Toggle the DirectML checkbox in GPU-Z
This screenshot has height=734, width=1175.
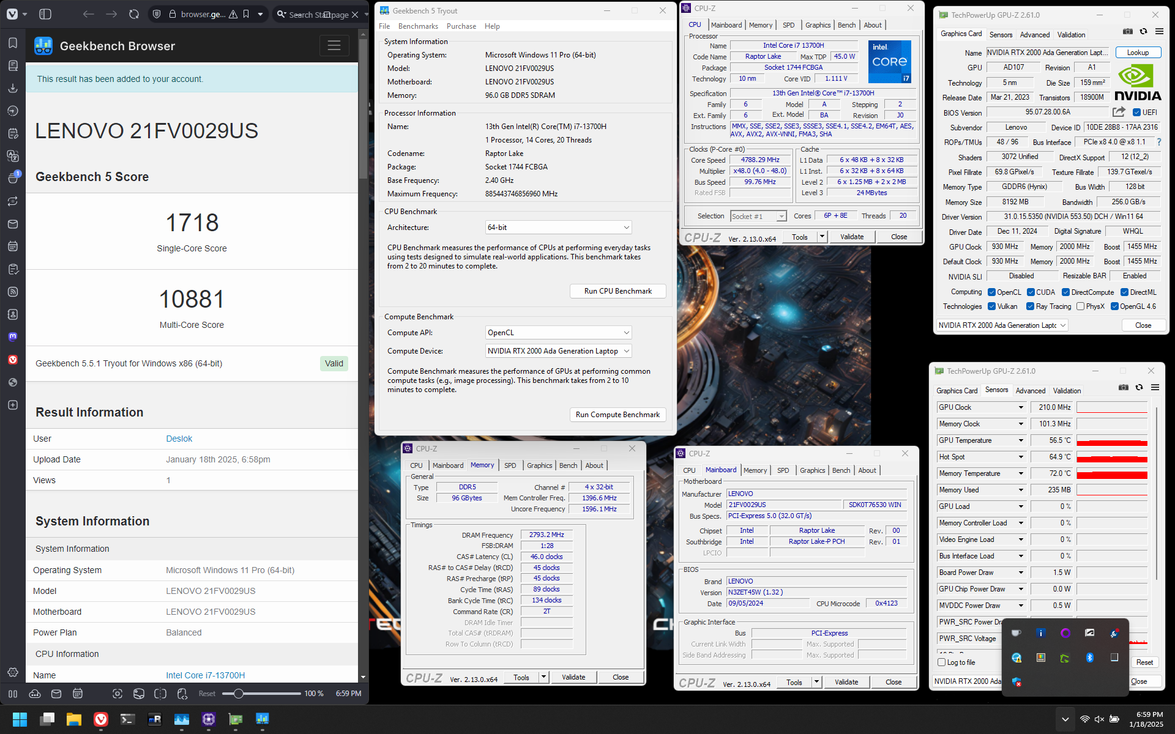[x=1124, y=292]
